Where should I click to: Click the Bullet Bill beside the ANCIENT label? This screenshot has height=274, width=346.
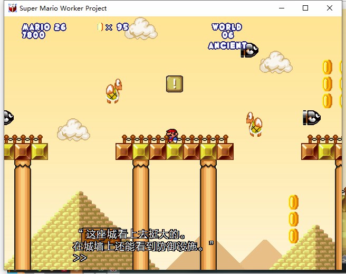[x=249, y=50]
